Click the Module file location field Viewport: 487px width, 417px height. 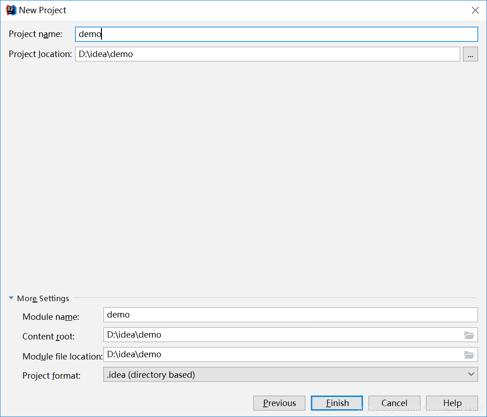click(291, 354)
